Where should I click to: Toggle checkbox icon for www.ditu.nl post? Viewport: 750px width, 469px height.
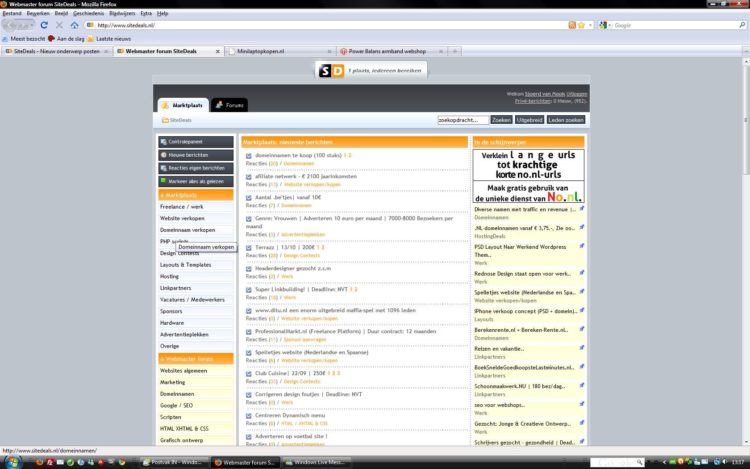coord(249,311)
